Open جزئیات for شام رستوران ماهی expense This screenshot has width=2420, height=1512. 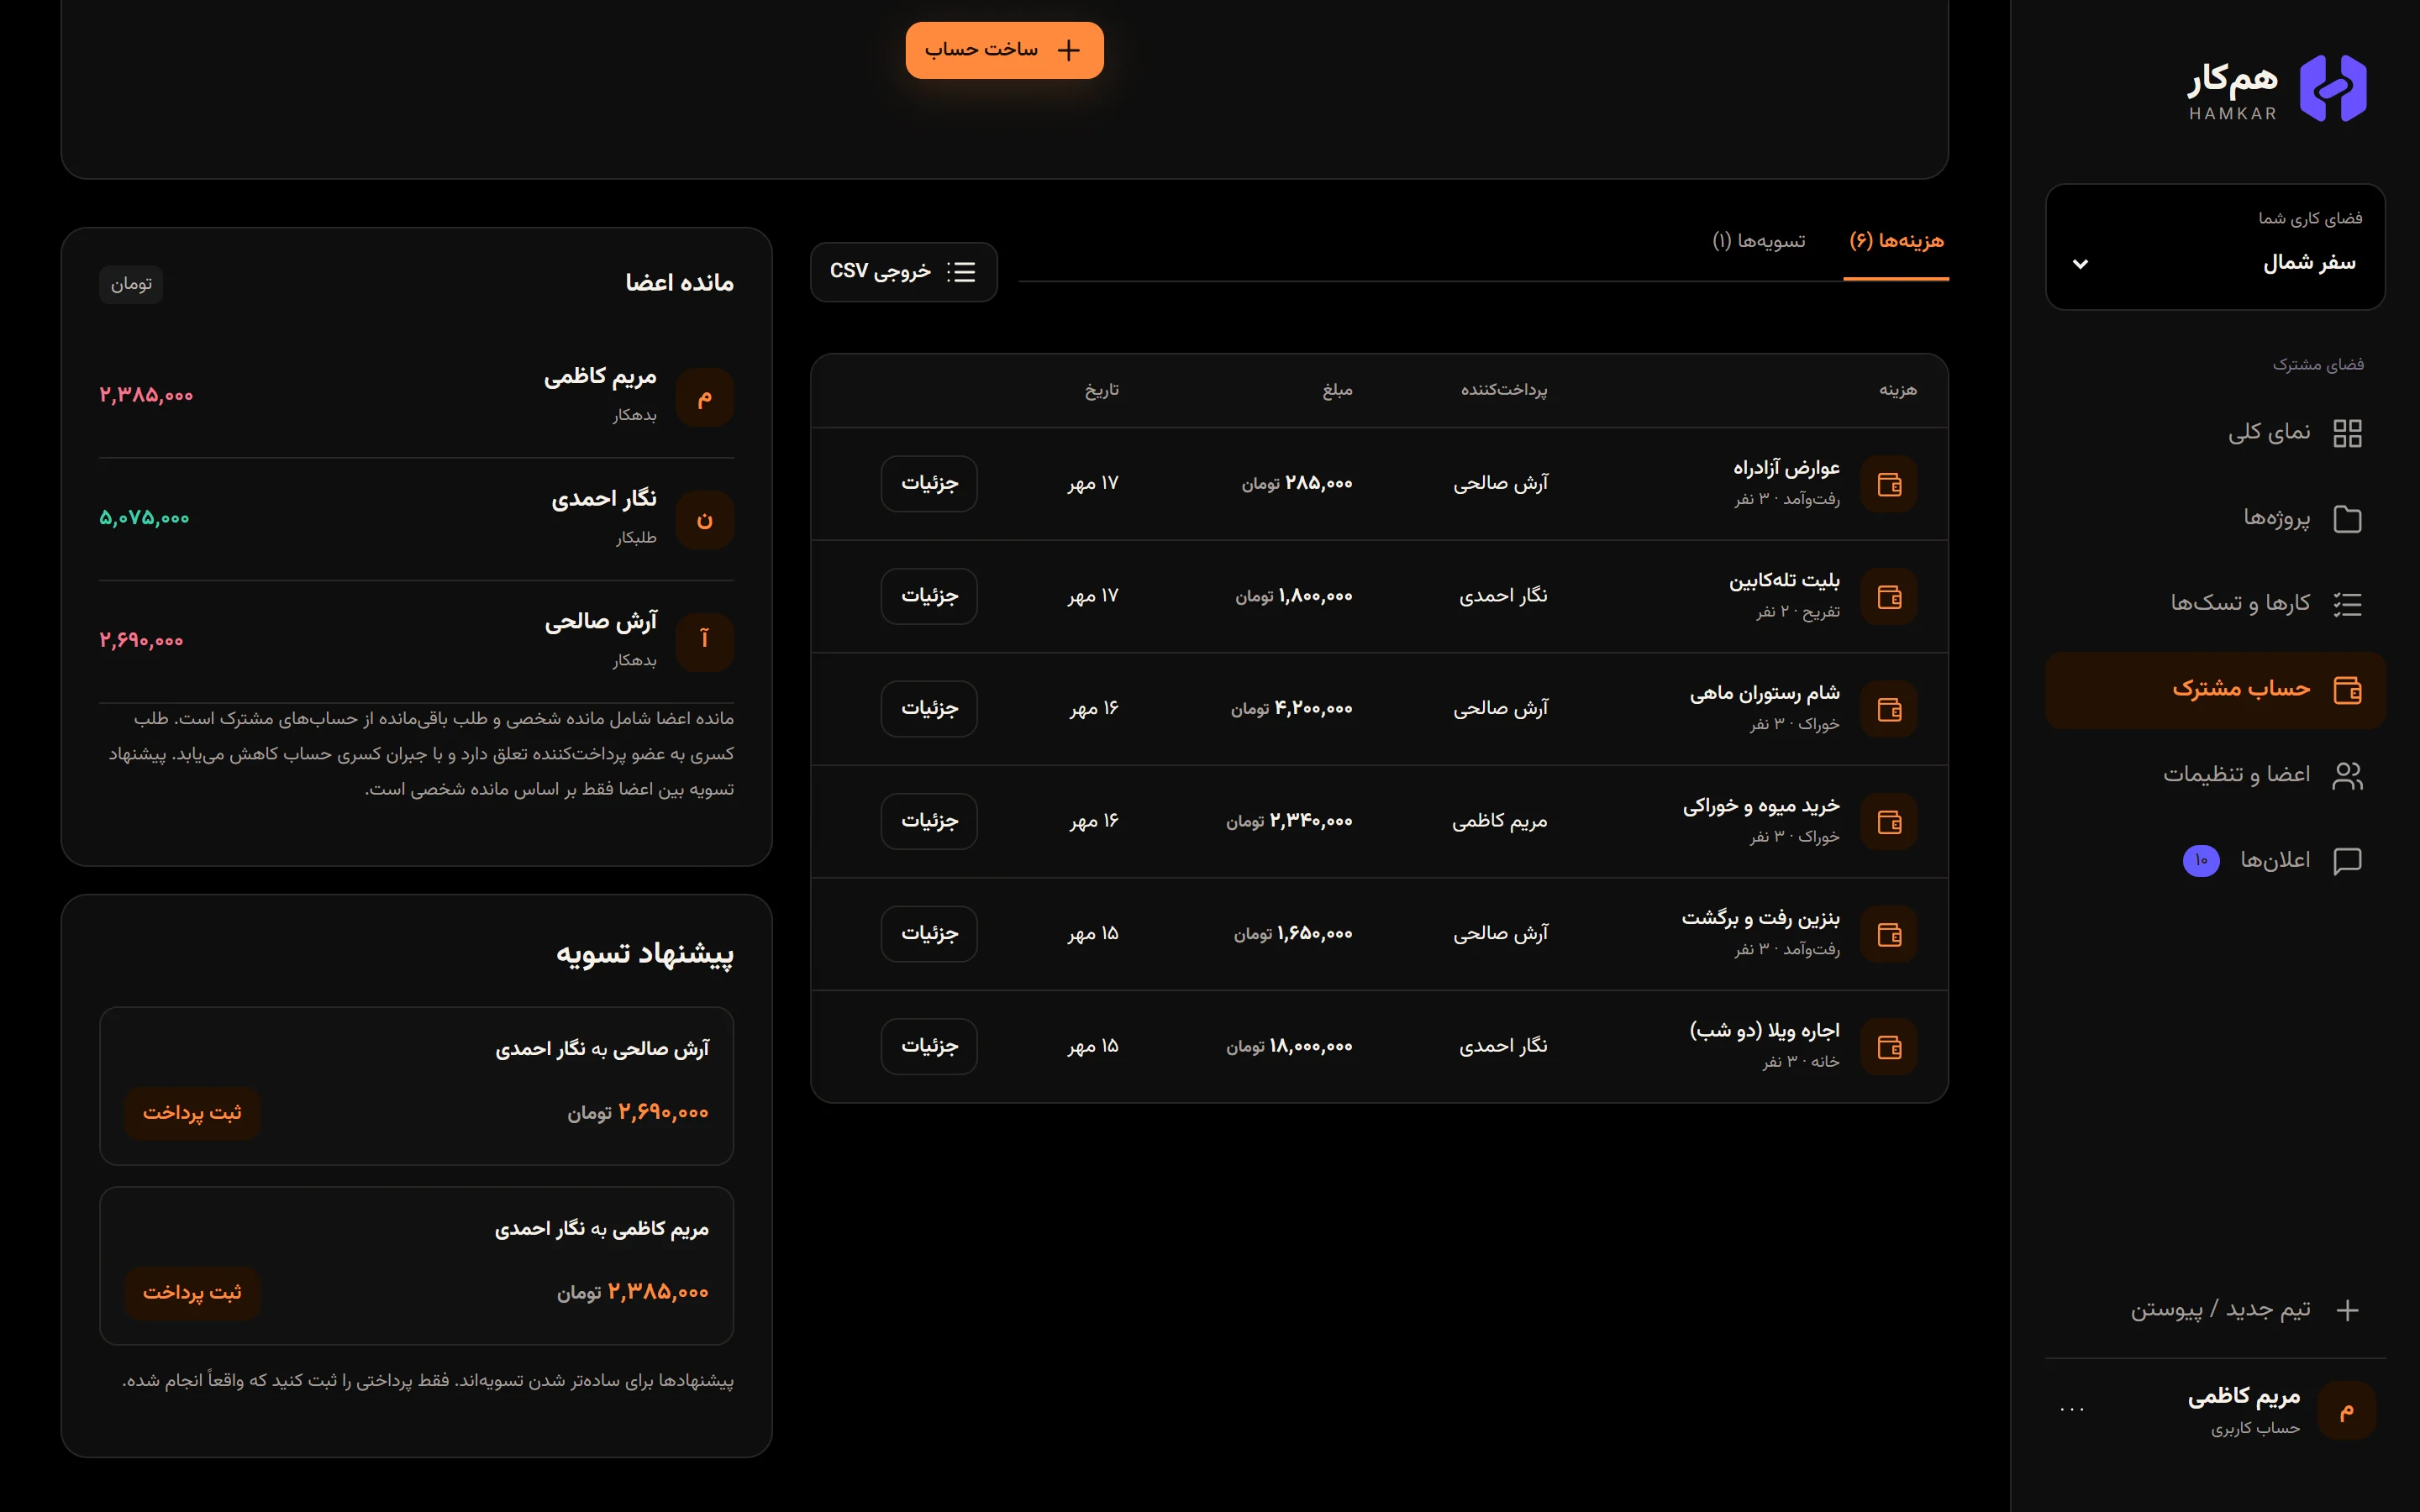[x=929, y=709]
